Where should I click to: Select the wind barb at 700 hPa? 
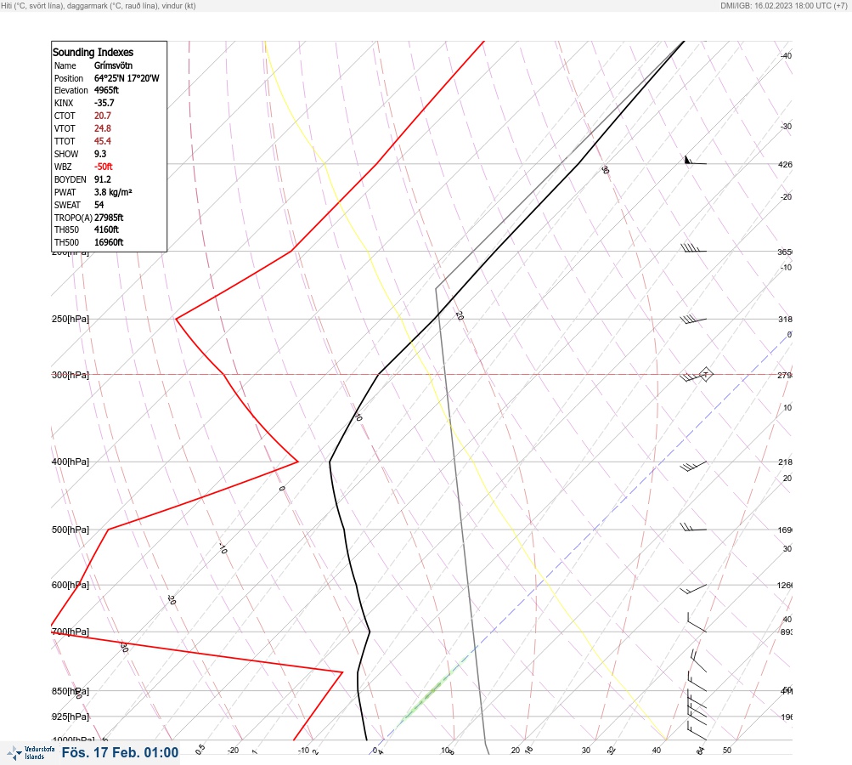click(x=697, y=622)
